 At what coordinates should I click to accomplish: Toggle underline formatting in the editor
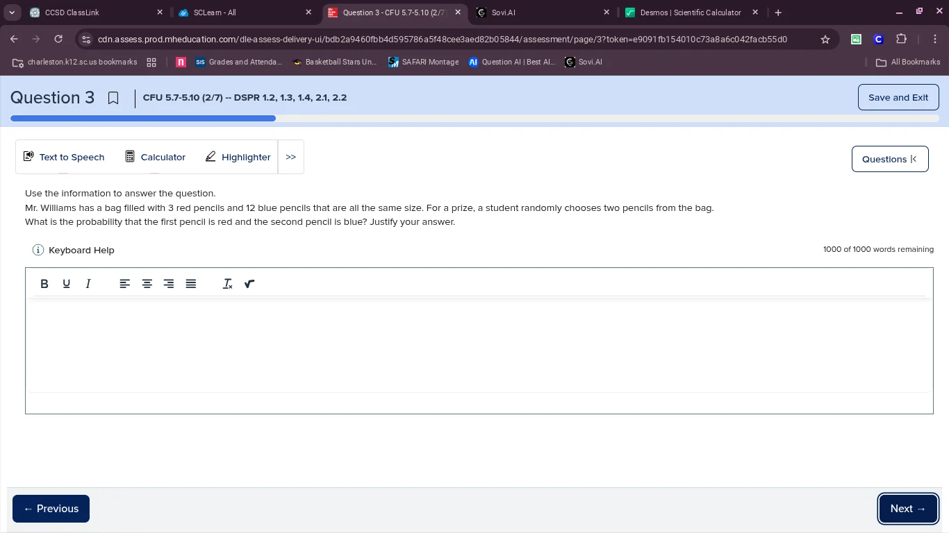point(67,284)
